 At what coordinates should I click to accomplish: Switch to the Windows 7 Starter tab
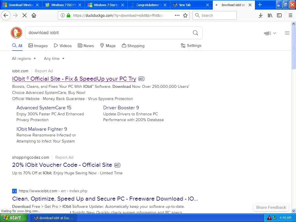pyautogui.click(x=106, y=5)
